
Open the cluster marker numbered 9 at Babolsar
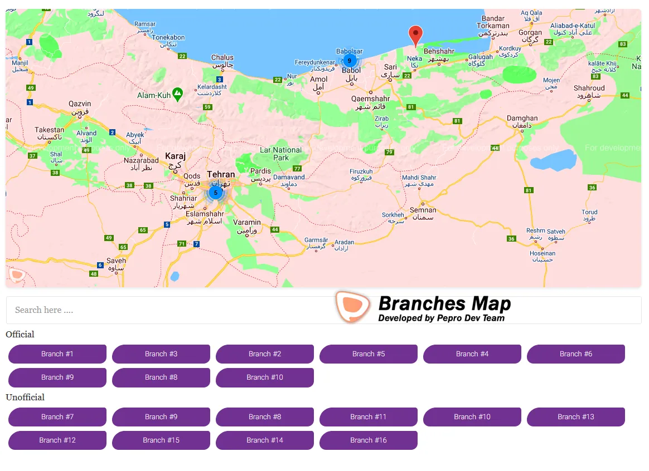(x=350, y=61)
